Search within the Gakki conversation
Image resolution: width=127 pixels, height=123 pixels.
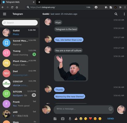(116, 14)
